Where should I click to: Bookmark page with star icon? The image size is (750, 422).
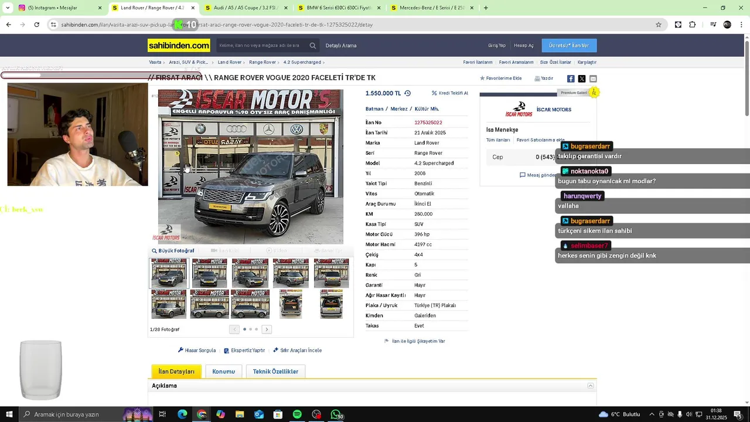click(659, 25)
